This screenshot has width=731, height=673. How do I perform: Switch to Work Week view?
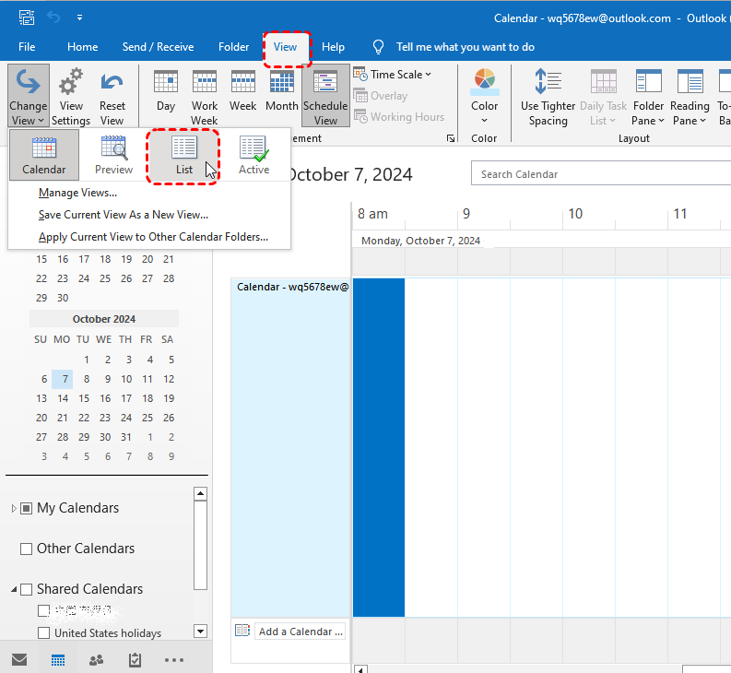205,97
